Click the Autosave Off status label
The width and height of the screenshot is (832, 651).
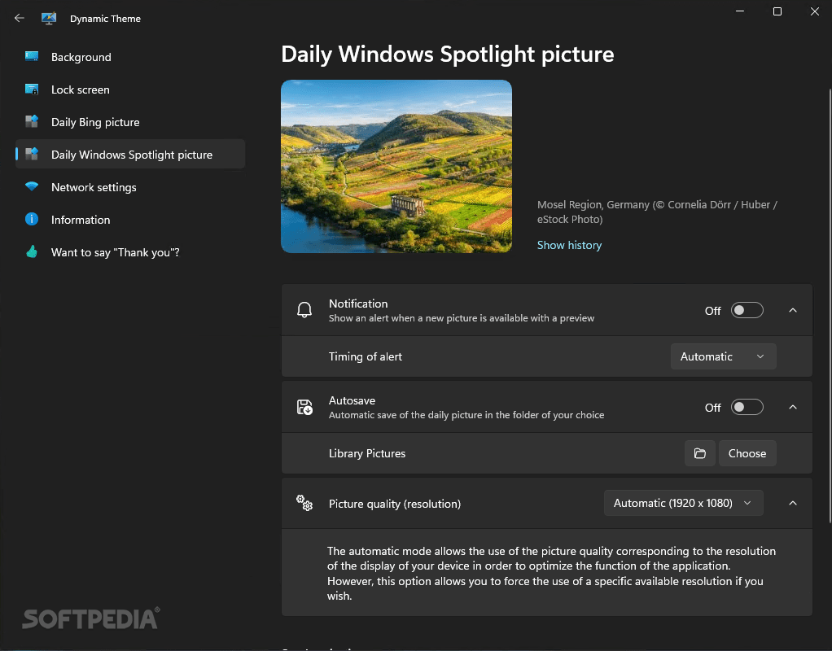(712, 408)
